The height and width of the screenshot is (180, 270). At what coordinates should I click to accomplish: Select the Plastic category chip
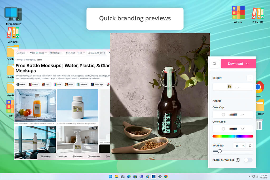point(34,85)
